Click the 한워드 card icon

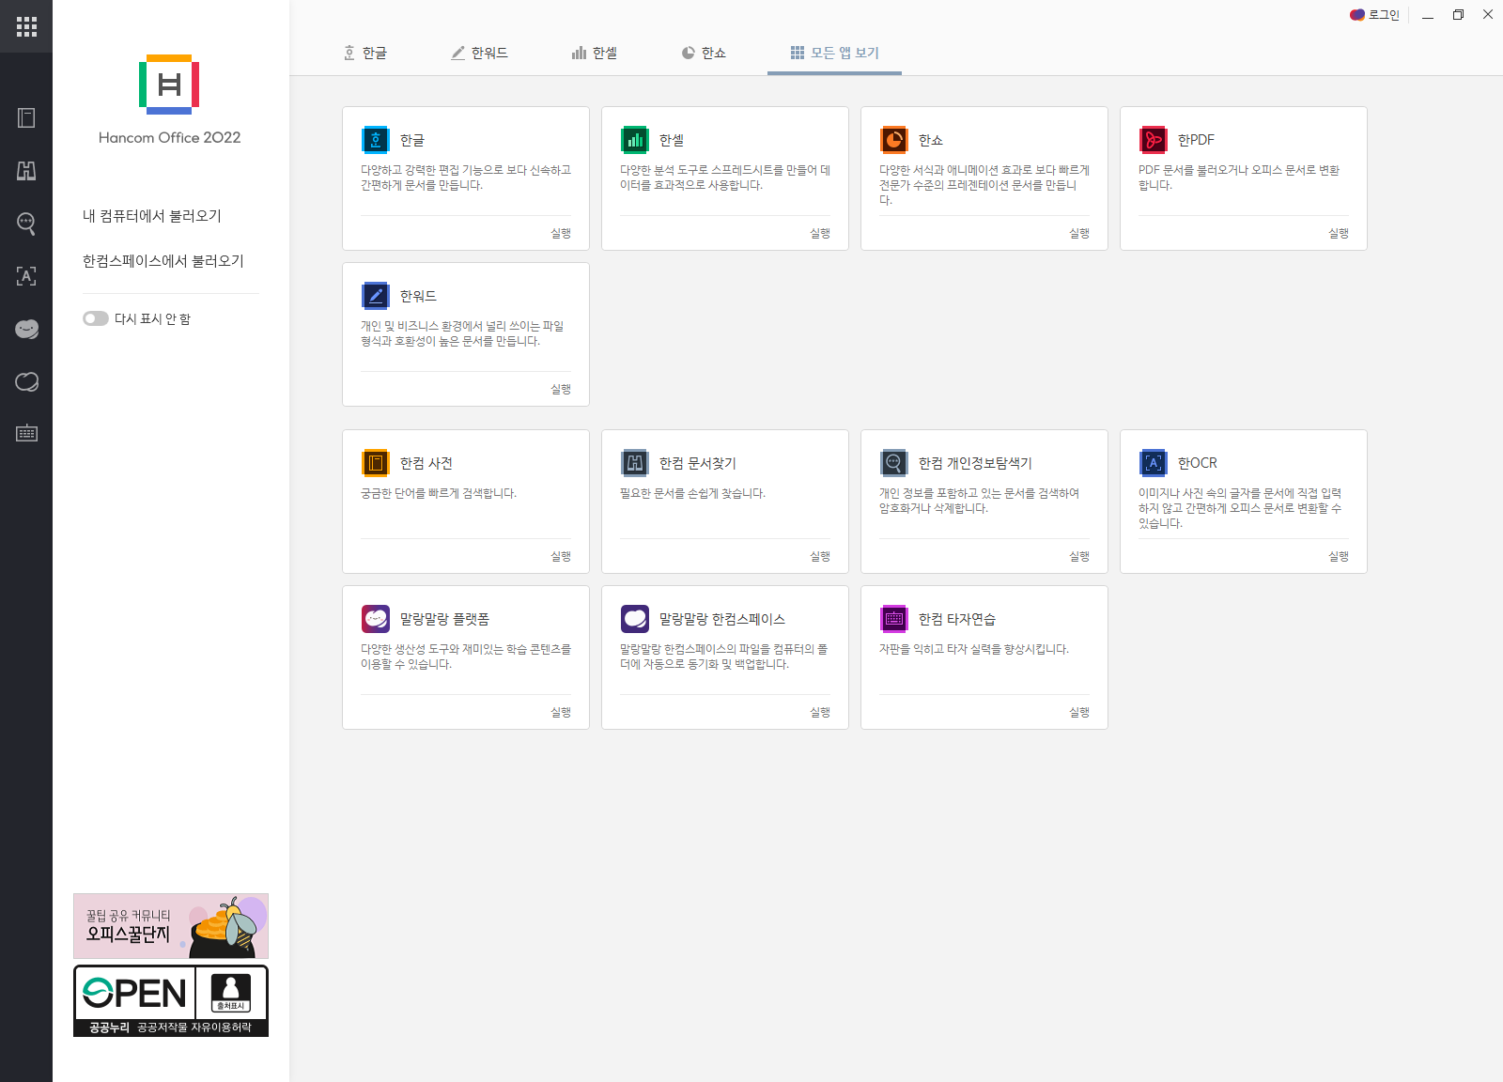(376, 296)
